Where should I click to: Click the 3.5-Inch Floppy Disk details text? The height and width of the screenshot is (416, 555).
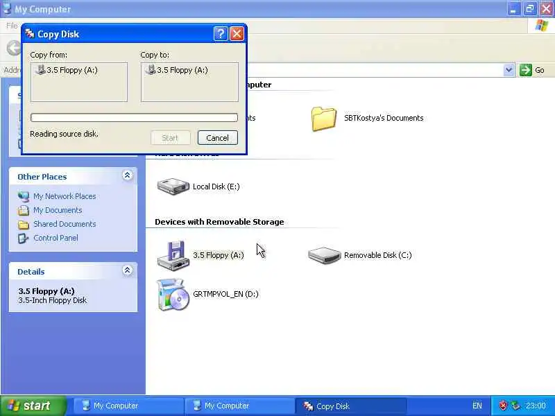coord(53,300)
